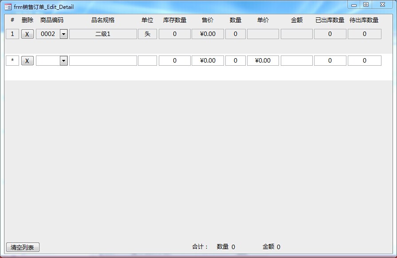
Task: Click the 头 unit field
Action: 147,34
